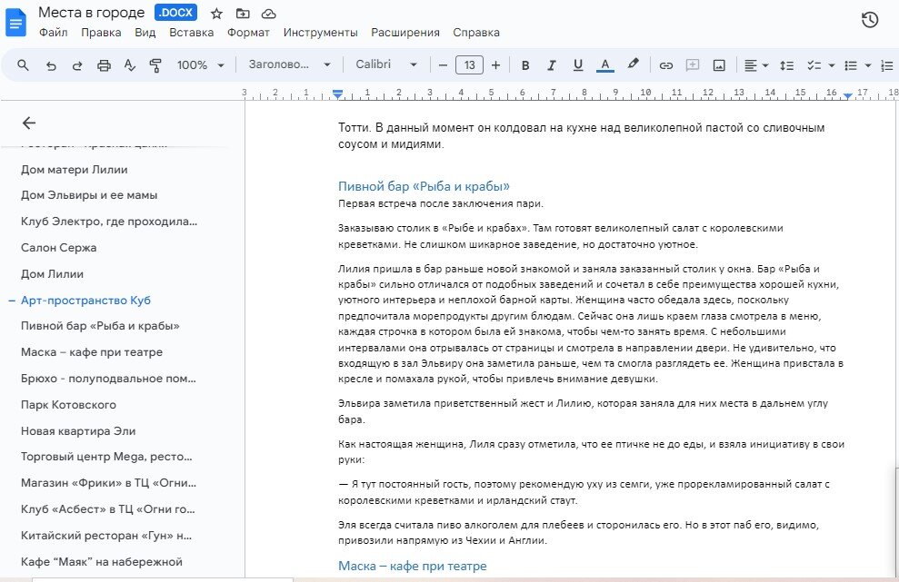Jump to outline item Кафе "Маяк" на набережной
Image resolution: width=899 pixels, height=582 pixels.
pyautogui.click(x=102, y=562)
